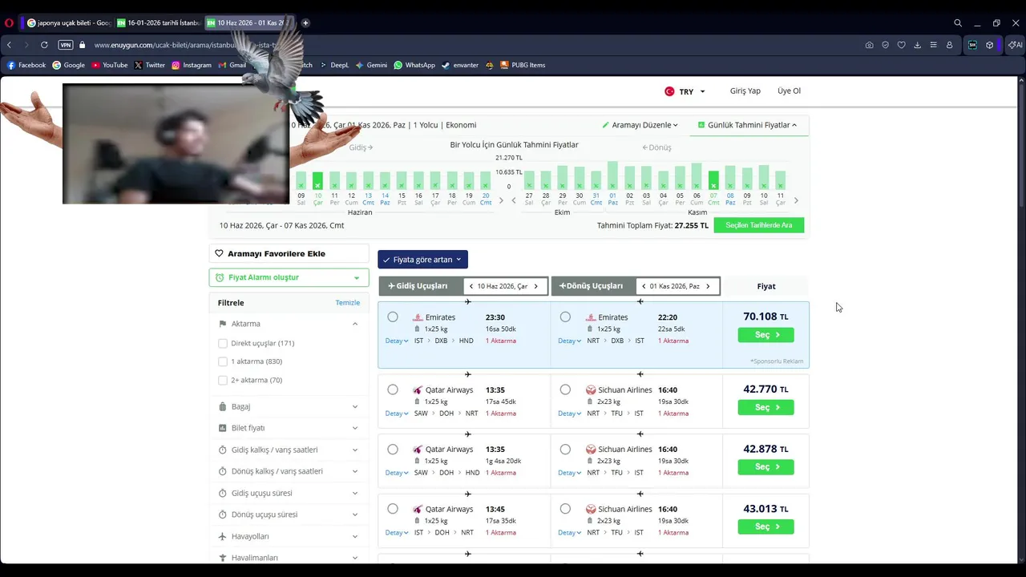Viewport: 1026px width, 577px height.
Task: Collapse the Aktarma filter section
Action: point(289,324)
